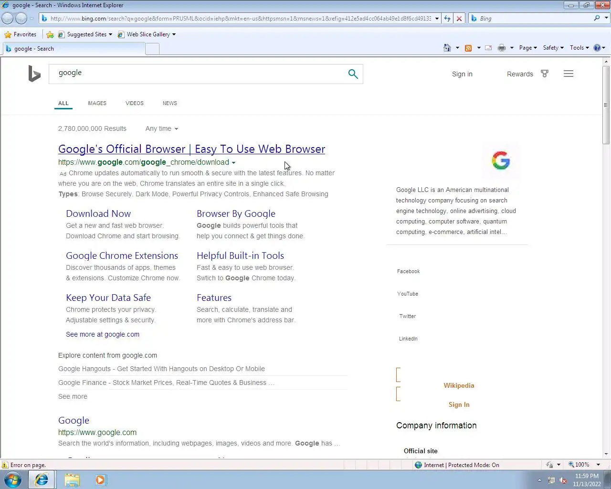Open the address bar history dropdown
The width and height of the screenshot is (611, 489).
pos(437,19)
